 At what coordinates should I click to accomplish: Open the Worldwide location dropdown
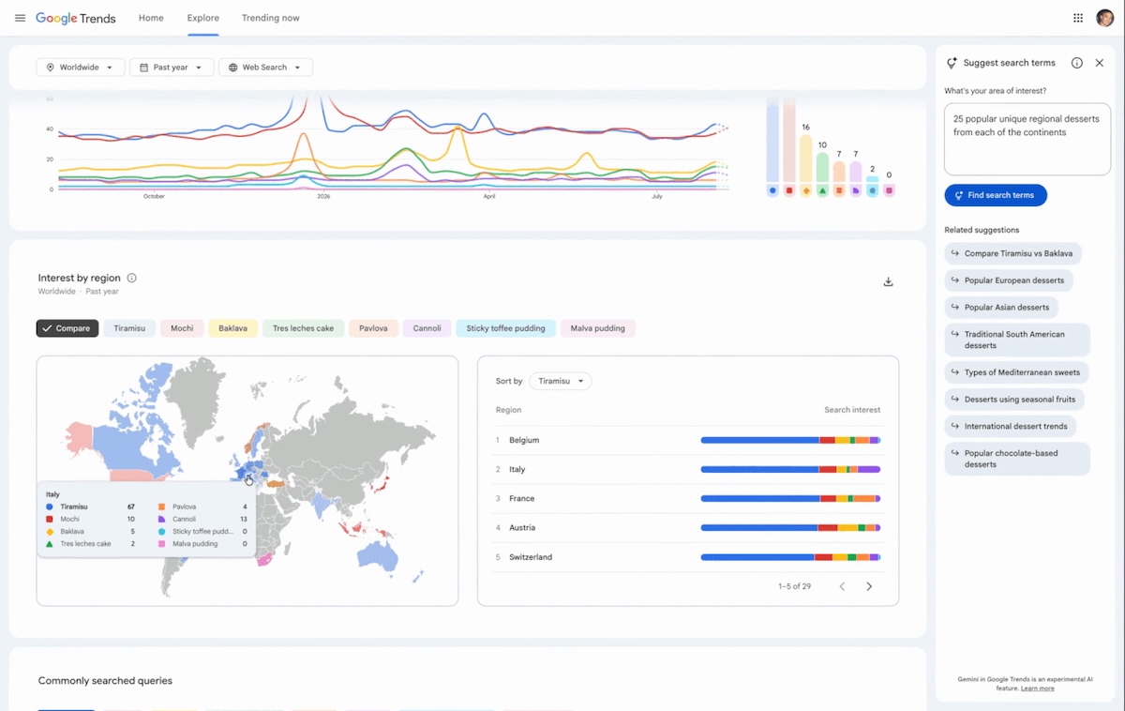pos(81,68)
